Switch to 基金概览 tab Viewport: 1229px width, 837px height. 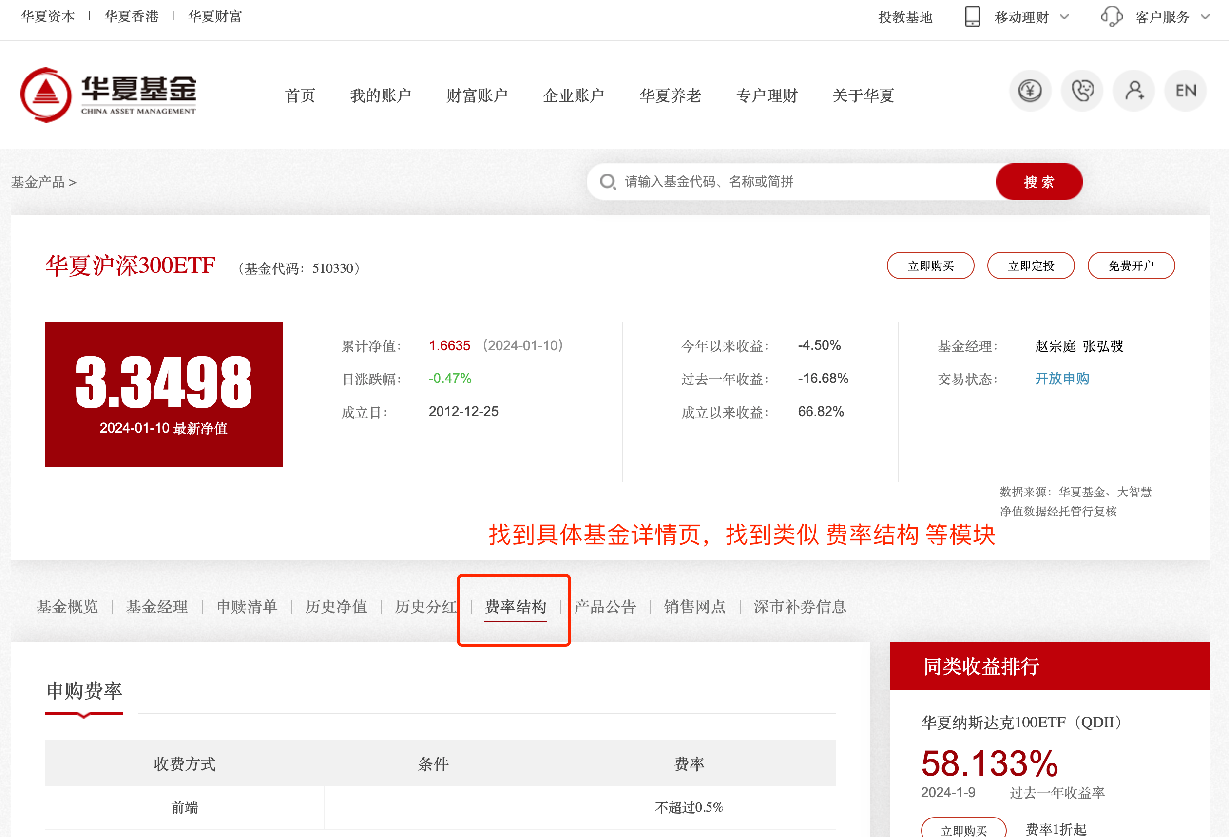pyautogui.click(x=67, y=607)
